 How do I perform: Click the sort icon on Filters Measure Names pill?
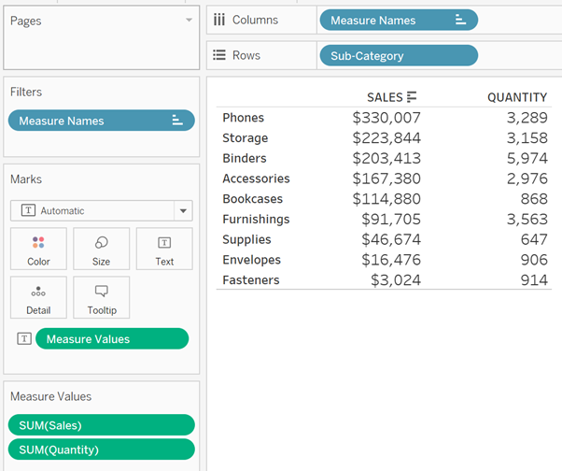click(178, 121)
